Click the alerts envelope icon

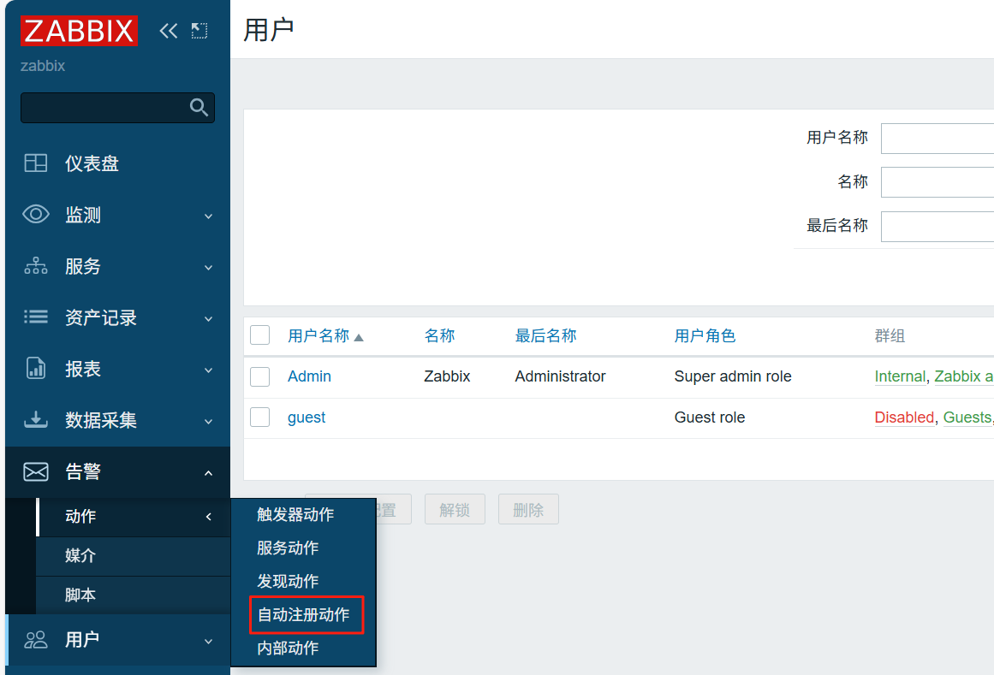pyautogui.click(x=35, y=471)
